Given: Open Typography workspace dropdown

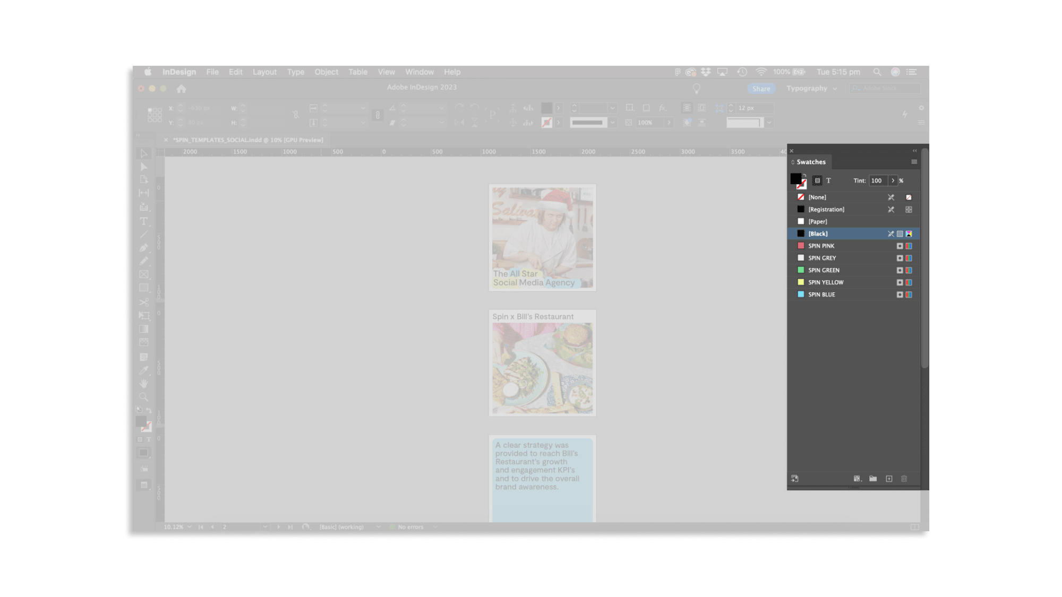Looking at the screenshot, I should 812,89.
